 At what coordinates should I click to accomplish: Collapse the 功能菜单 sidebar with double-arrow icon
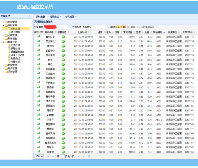[x=29, y=16]
